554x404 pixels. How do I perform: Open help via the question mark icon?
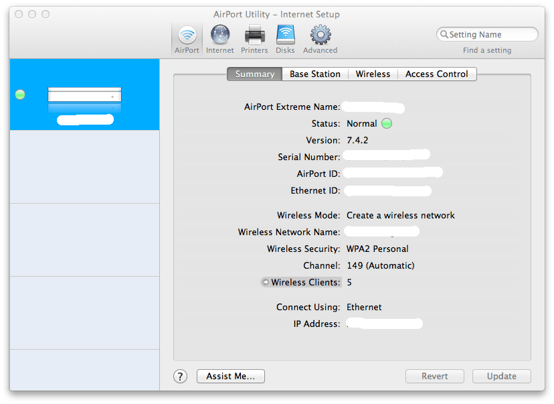coord(179,376)
